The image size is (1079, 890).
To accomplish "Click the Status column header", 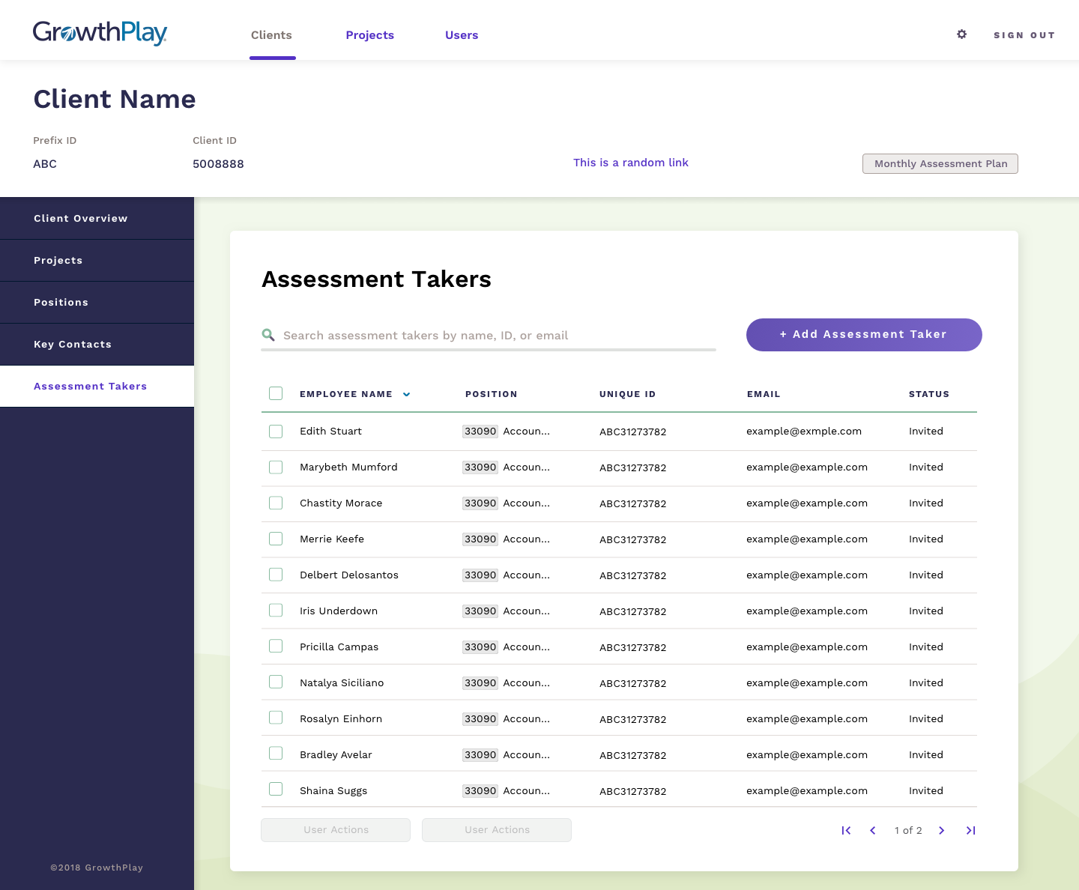I will pyautogui.click(x=929, y=394).
